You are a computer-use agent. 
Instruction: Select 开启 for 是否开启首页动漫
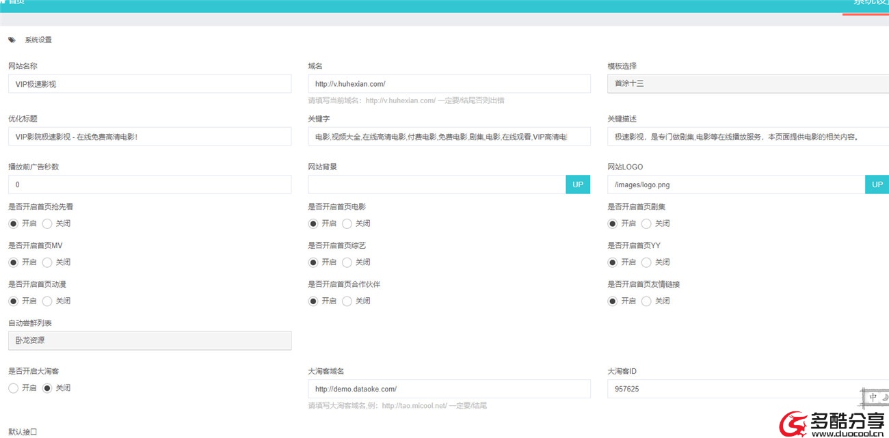point(14,301)
